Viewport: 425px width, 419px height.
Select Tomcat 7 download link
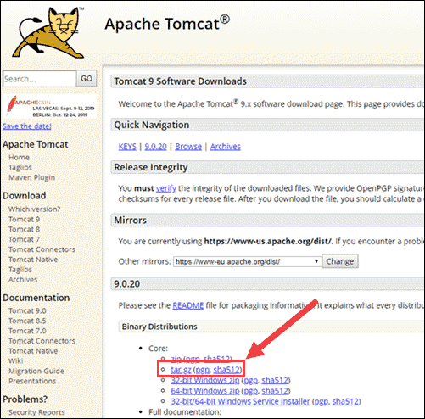click(x=24, y=239)
